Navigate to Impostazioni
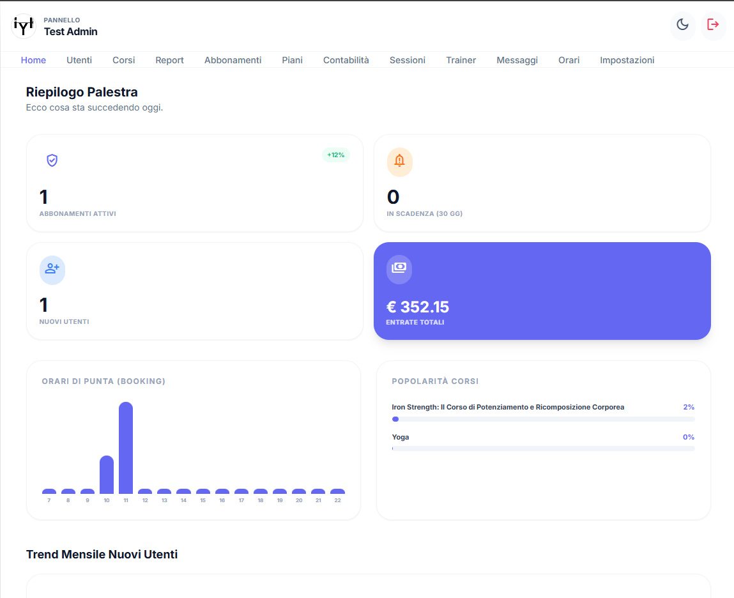Screen dimensions: 734x598 pyautogui.click(x=627, y=59)
